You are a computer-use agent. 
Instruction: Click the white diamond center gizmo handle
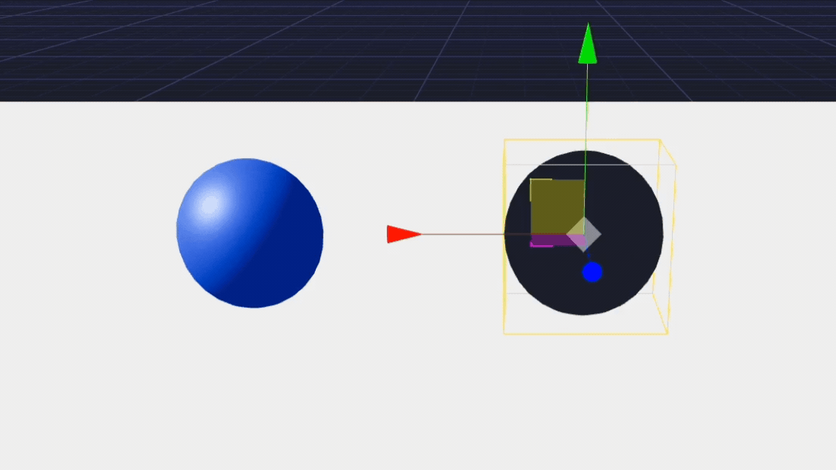[584, 234]
